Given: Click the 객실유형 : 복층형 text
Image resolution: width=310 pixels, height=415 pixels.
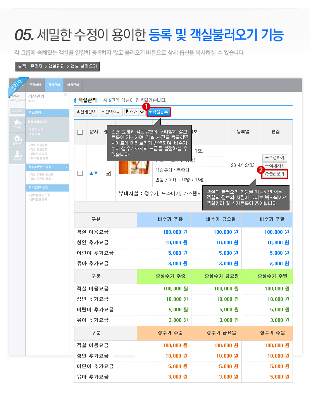Looking at the screenshot, I should pyautogui.click(x=172, y=170).
